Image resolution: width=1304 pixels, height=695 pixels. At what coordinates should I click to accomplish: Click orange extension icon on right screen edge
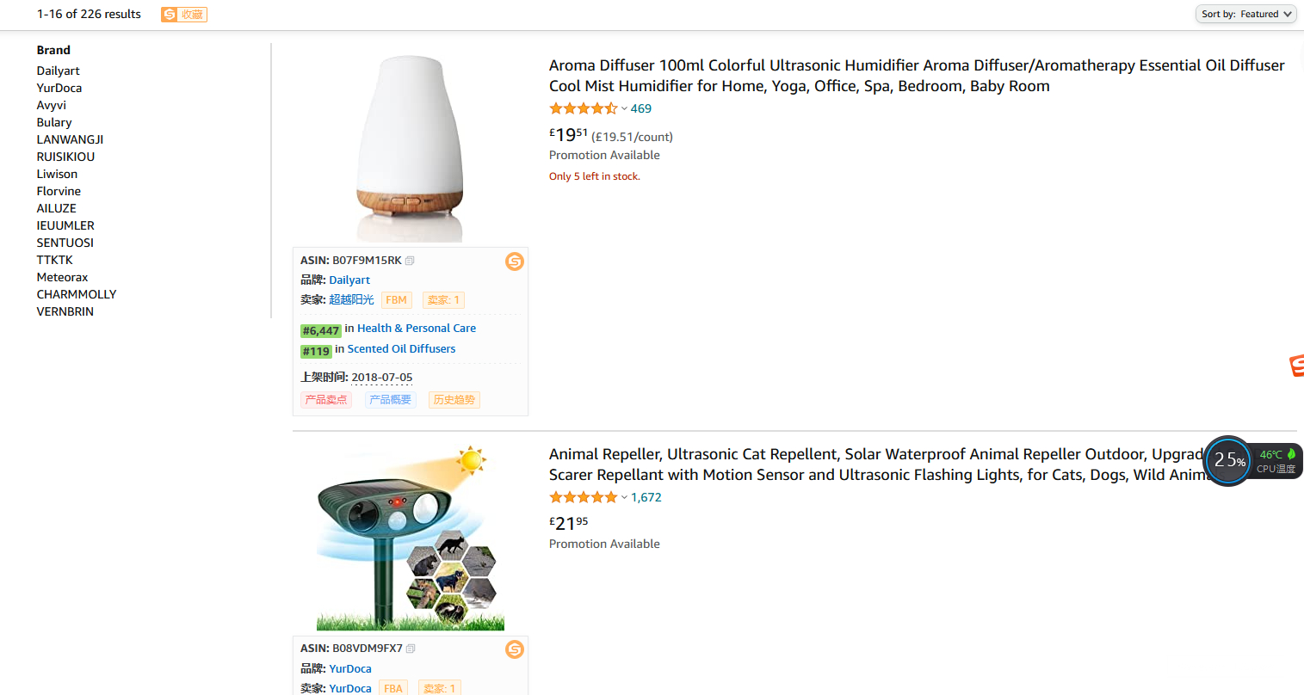pyautogui.click(x=1296, y=366)
